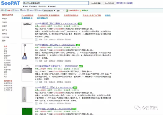Sort by 公开日升序 in sidebar
Viewport: 163px width, 115px height.
8,90
